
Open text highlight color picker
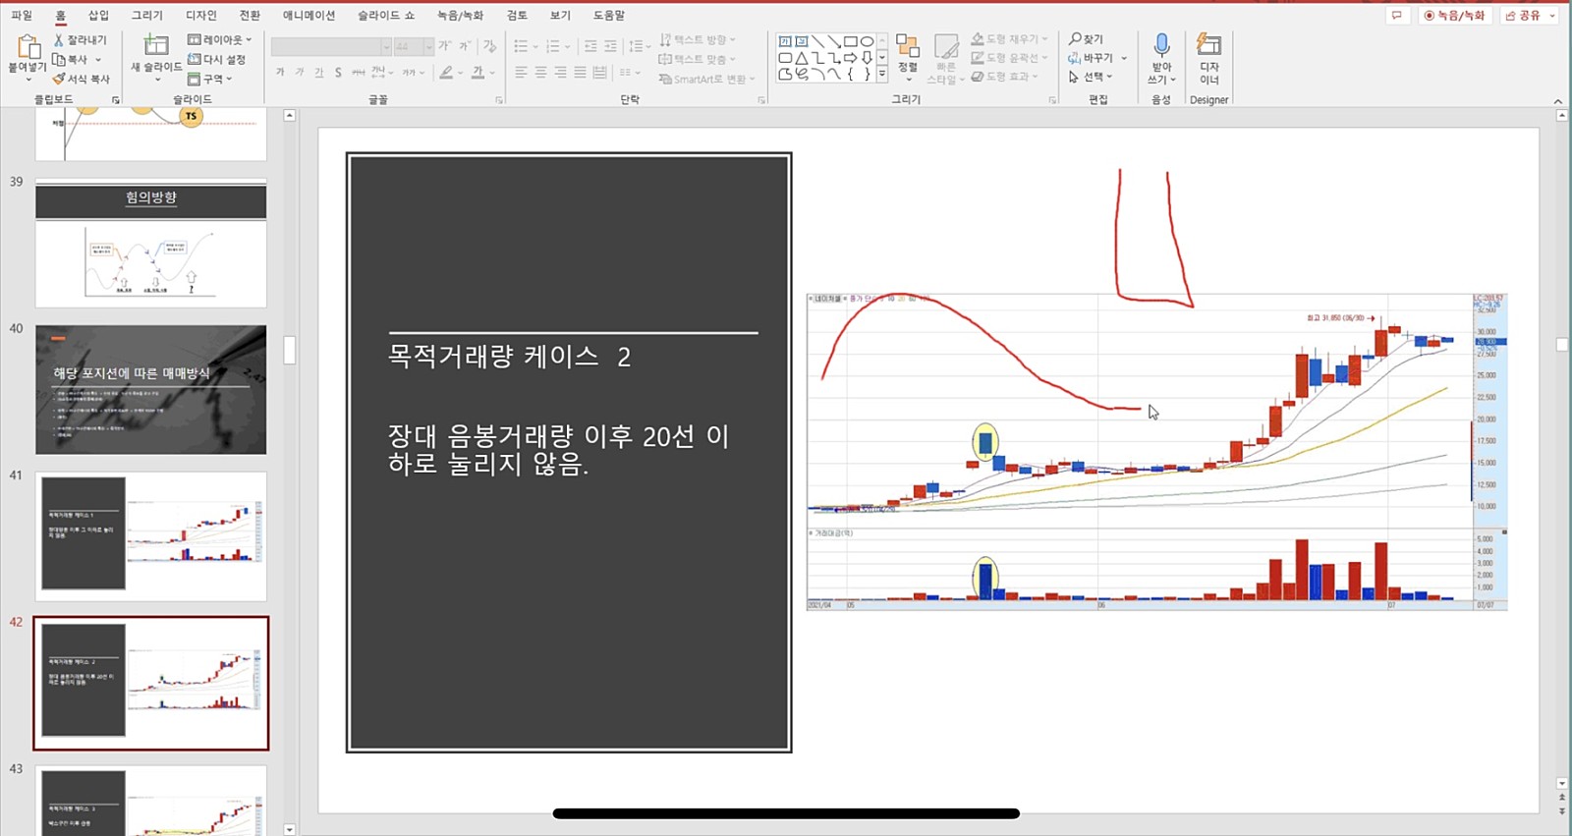447,73
